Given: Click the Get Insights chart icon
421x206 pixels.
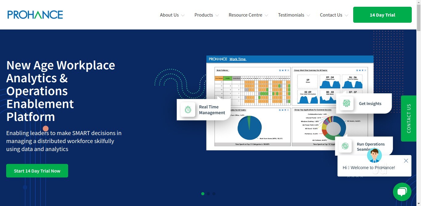Looking at the screenshot, I should click(x=346, y=103).
